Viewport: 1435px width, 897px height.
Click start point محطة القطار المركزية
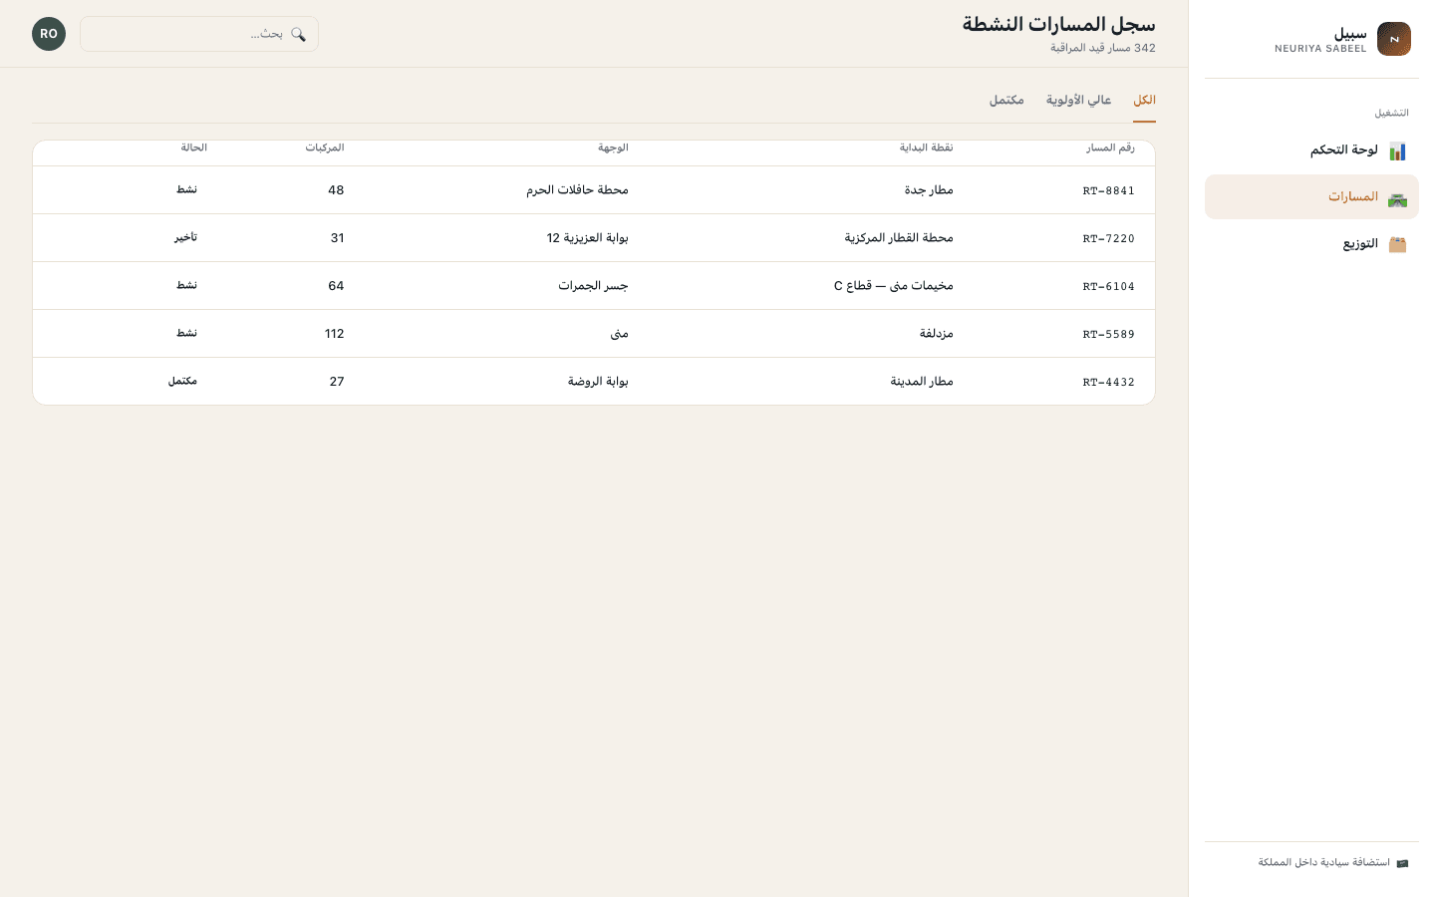tap(899, 238)
